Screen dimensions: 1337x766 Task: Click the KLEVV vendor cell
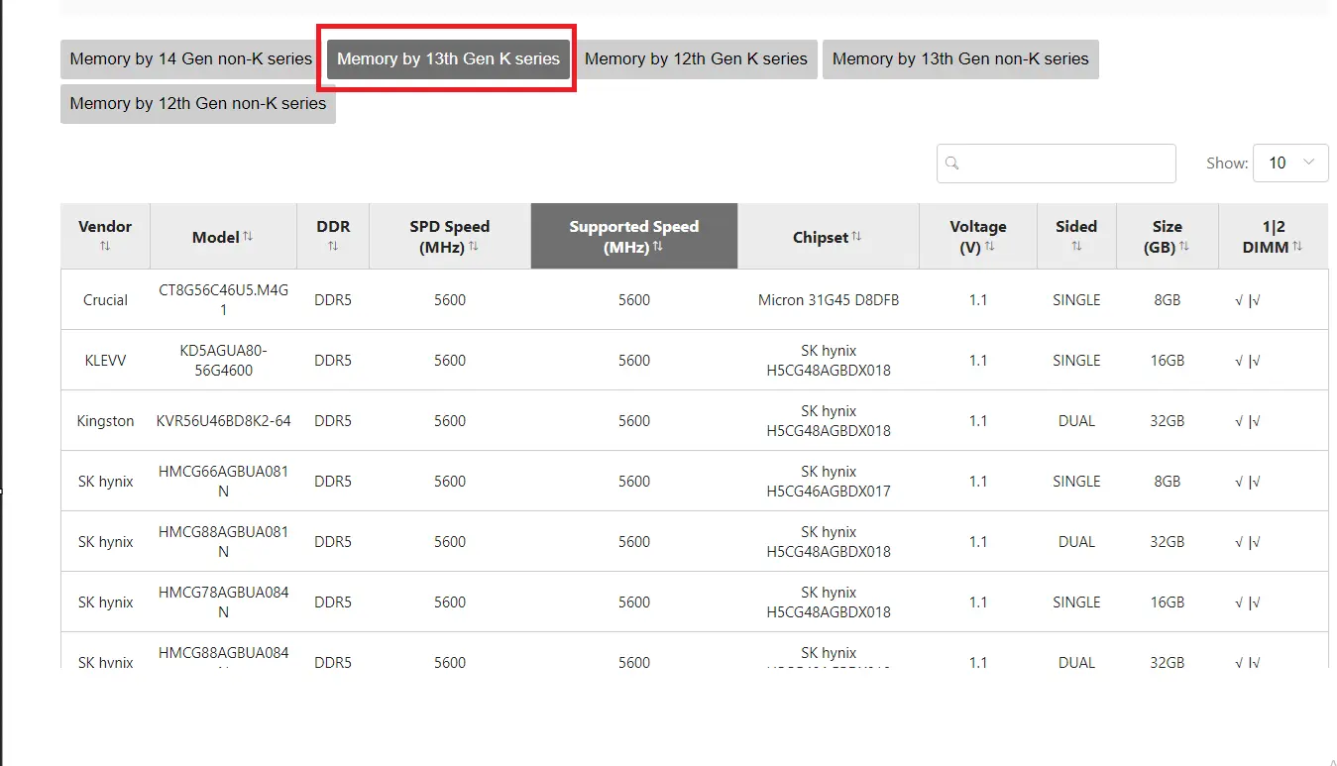105,361
